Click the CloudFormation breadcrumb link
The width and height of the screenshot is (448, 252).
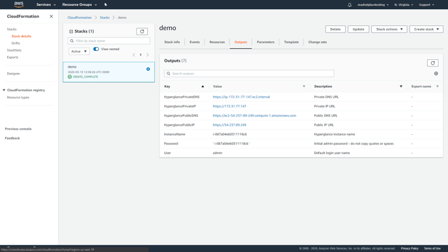pyautogui.click(x=79, y=18)
